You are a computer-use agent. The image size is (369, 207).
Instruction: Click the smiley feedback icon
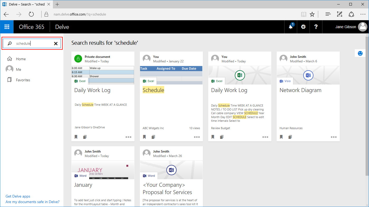(360, 53)
